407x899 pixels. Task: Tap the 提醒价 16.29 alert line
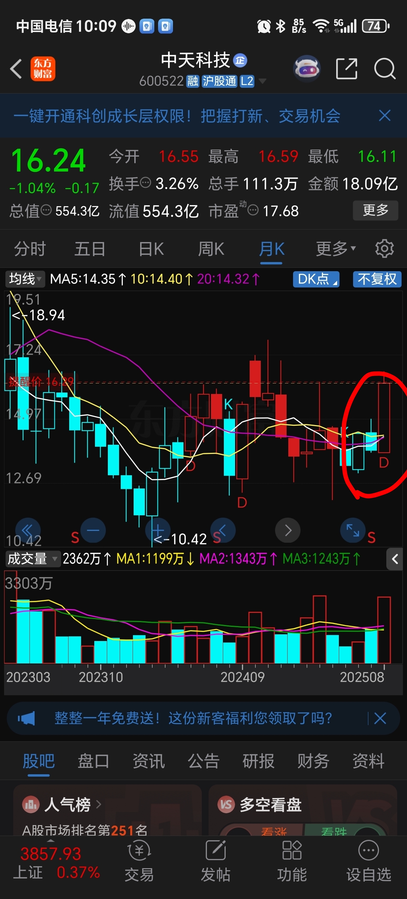click(41, 381)
